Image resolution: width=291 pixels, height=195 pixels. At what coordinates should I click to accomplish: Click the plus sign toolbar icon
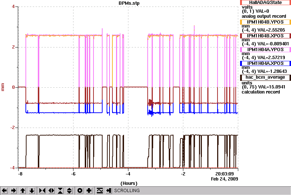[89, 191]
